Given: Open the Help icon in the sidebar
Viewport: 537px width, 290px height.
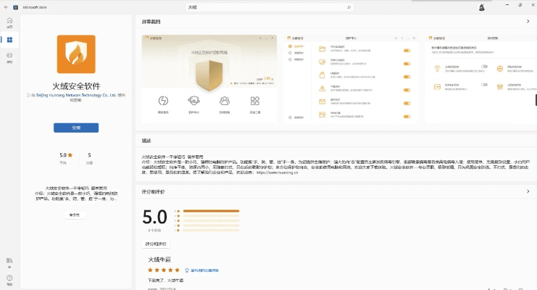Looking at the screenshot, I should click(x=9, y=280).
